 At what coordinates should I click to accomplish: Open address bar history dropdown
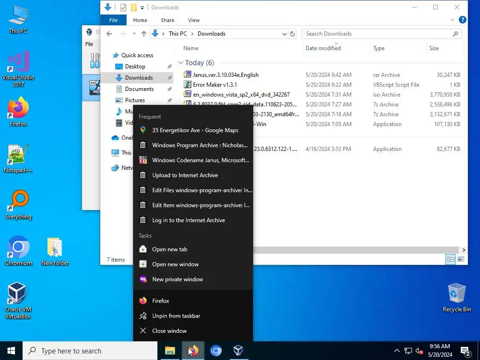tap(285, 34)
